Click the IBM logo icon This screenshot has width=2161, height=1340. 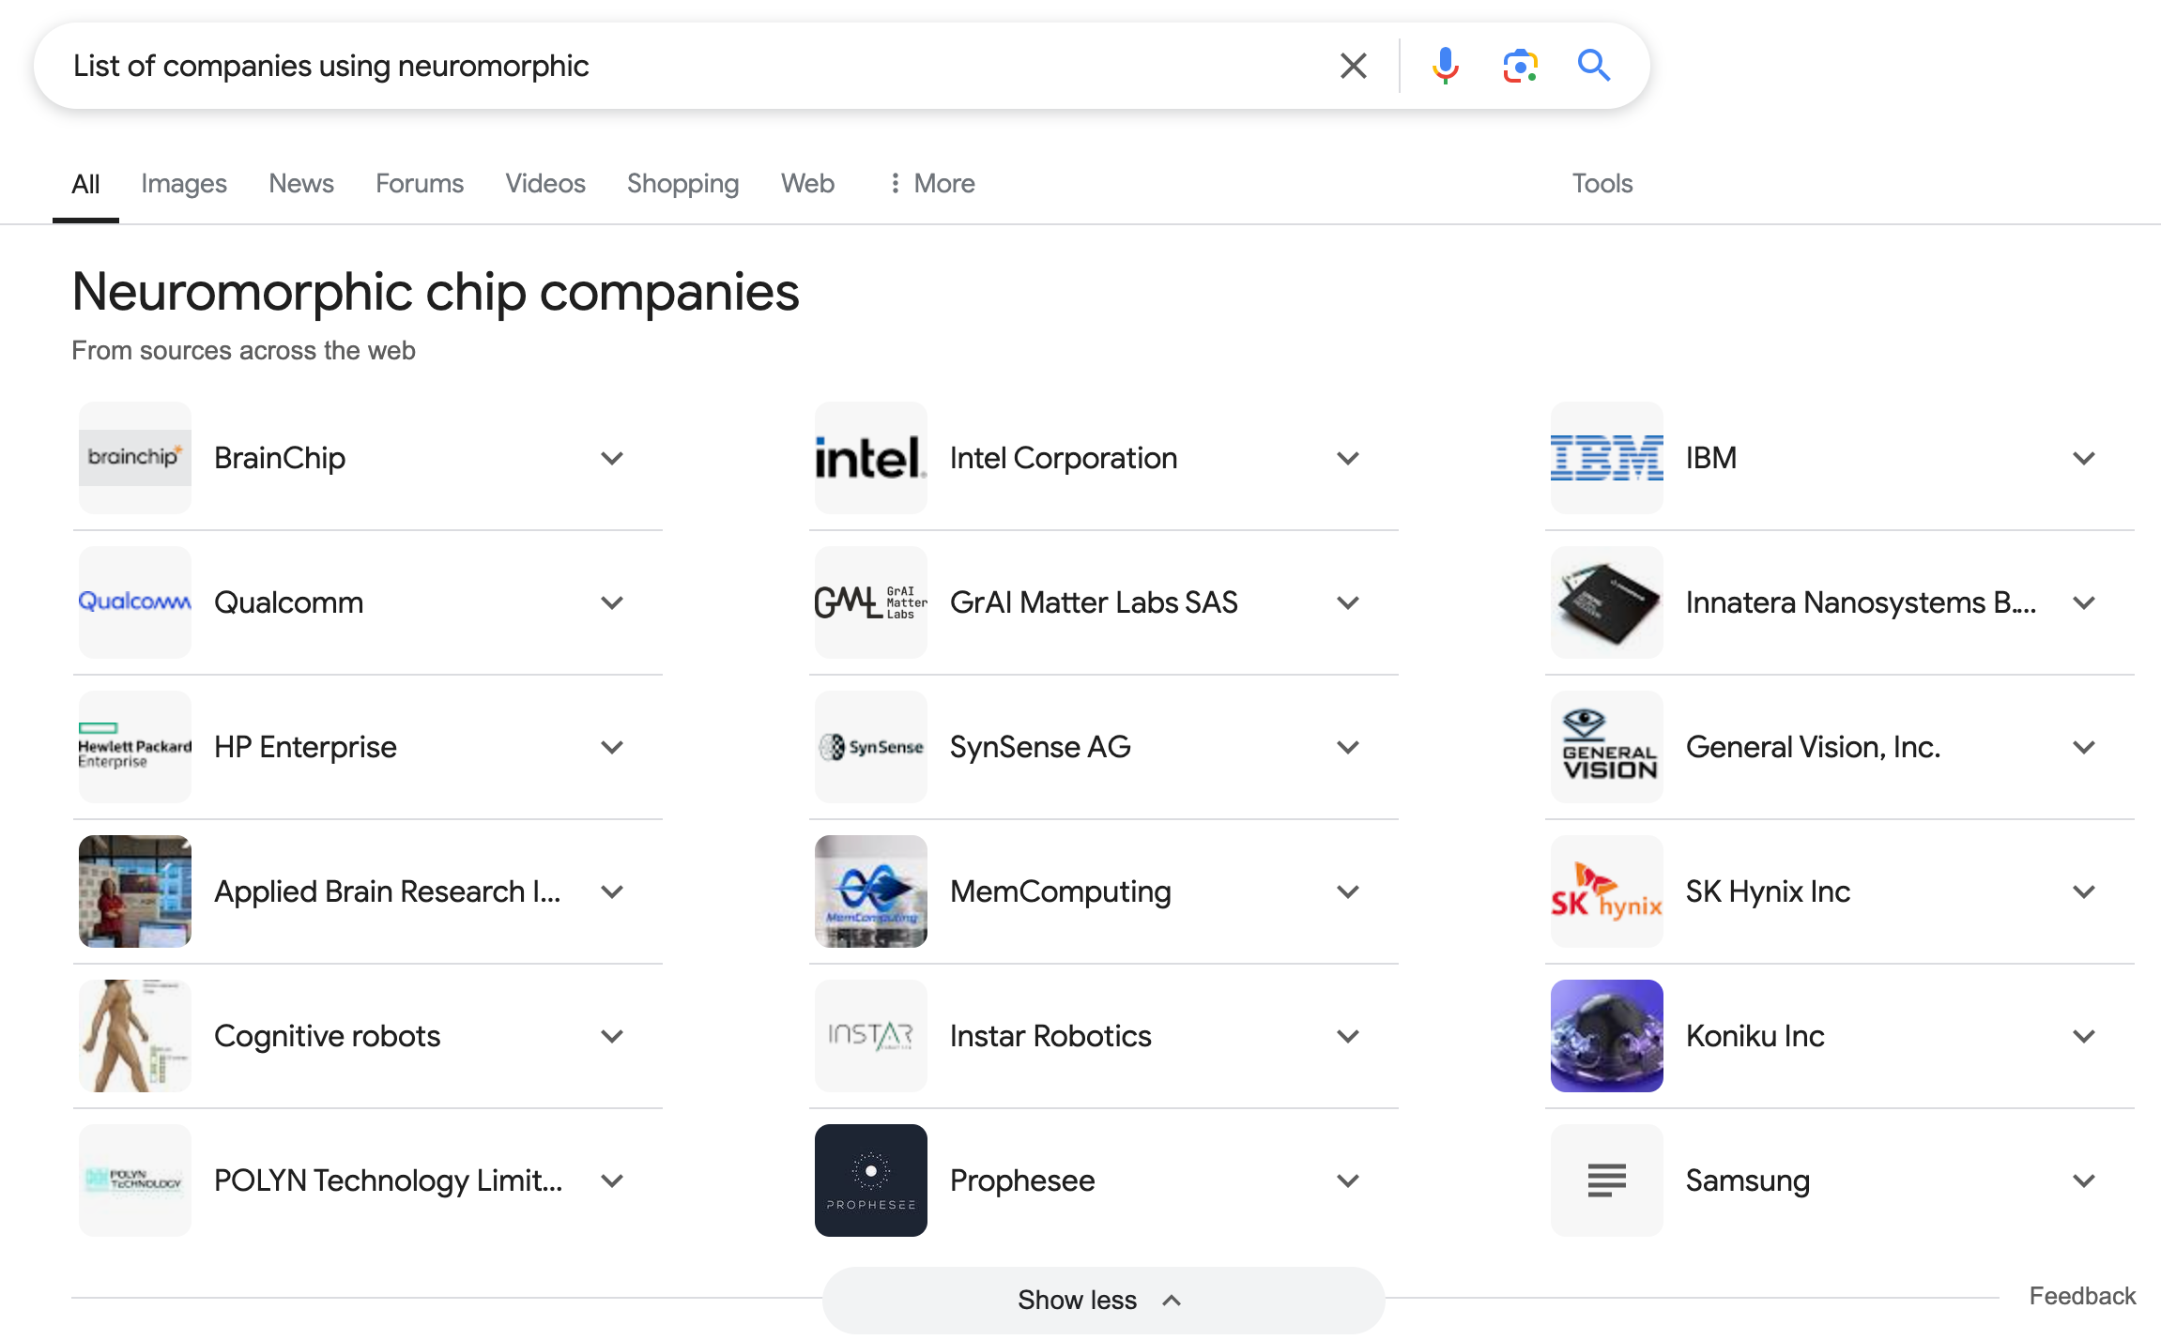coord(1606,458)
